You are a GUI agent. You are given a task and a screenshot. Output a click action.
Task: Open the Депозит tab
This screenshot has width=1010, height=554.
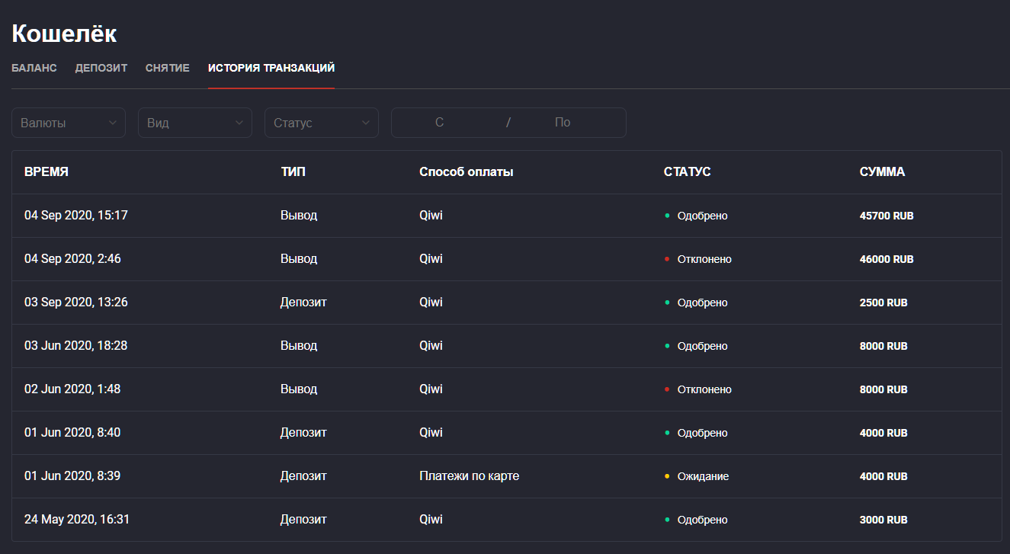click(101, 68)
